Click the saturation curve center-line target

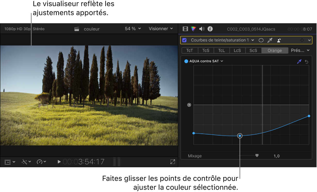pyautogui.click(x=189, y=105)
